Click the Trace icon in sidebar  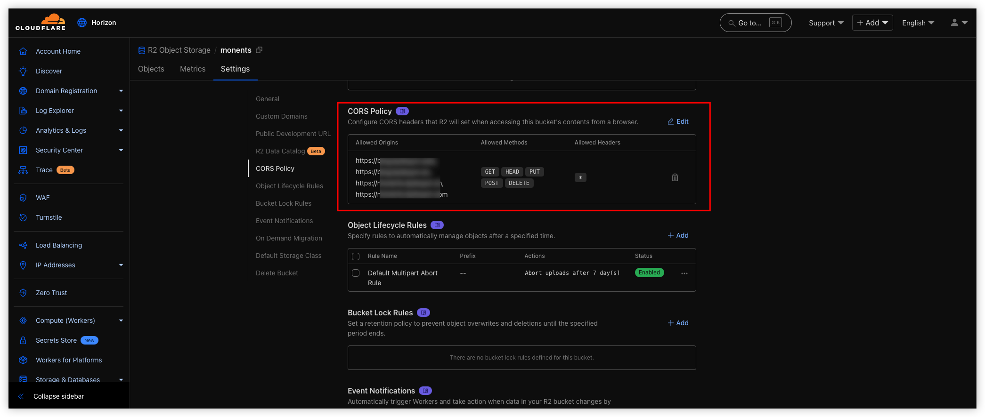[x=23, y=170]
